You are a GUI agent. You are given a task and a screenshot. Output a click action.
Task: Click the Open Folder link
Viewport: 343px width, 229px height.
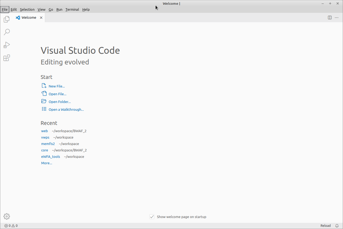point(59,102)
